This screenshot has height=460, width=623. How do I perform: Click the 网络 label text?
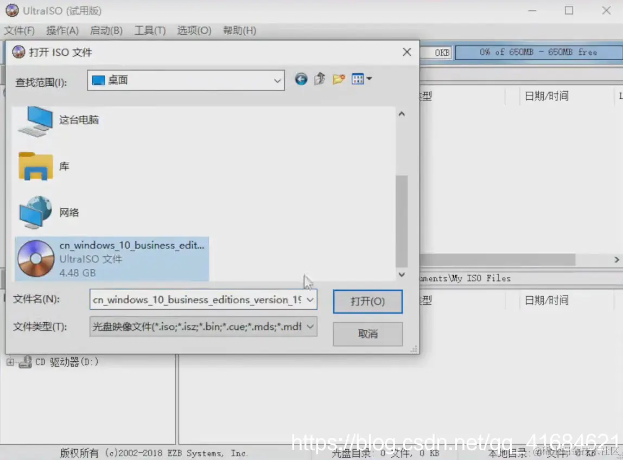(69, 213)
